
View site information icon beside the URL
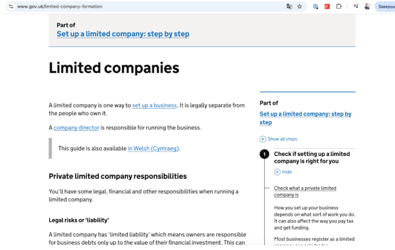point(11,7)
